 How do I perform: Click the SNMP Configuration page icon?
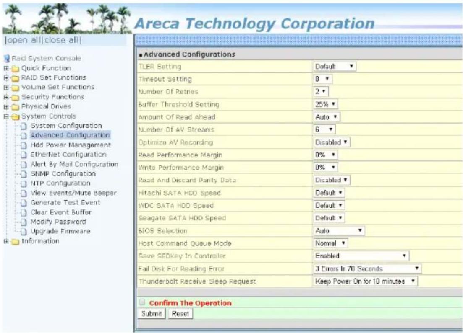point(24,174)
